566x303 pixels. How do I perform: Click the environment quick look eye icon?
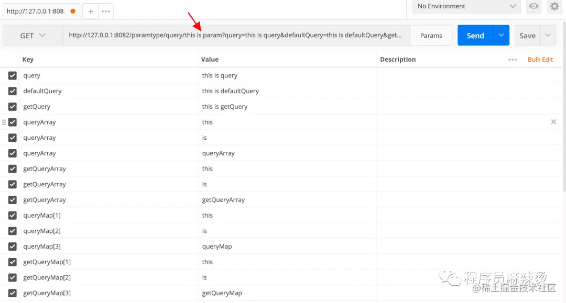534,6
